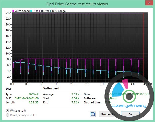Click the teal CPU usage legend marker
155x122 pixels.
pyautogui.click(x=50, y=11)
